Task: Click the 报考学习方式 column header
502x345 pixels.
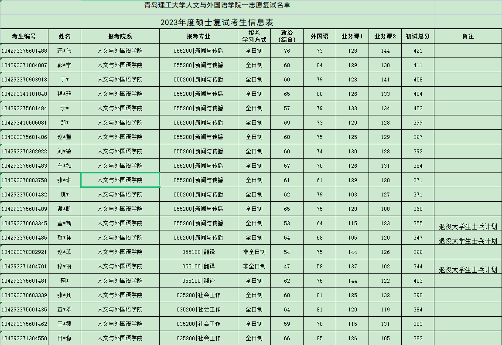Action: point(254,36)
